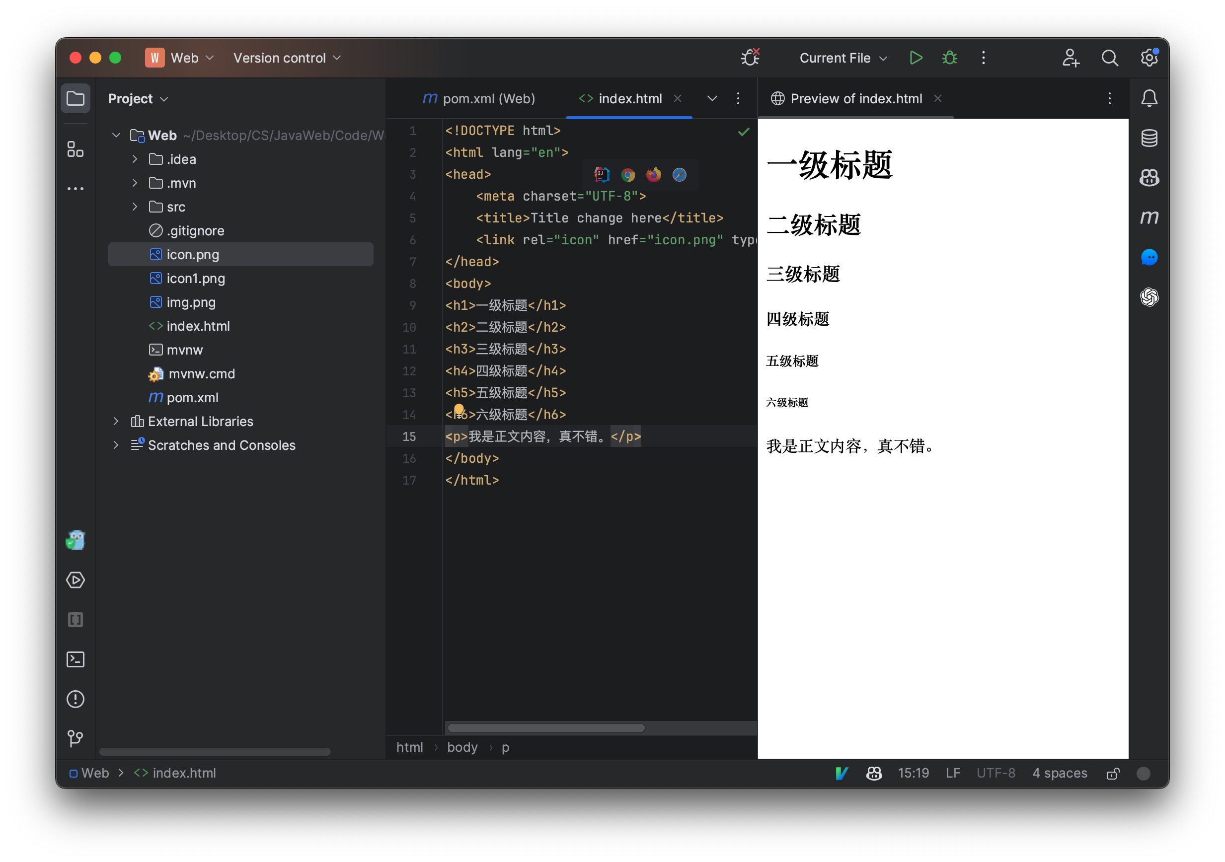Viewport: 1225px width, 862px height.
Task: Open the Database tool window
Action: tap(1148, 138)
